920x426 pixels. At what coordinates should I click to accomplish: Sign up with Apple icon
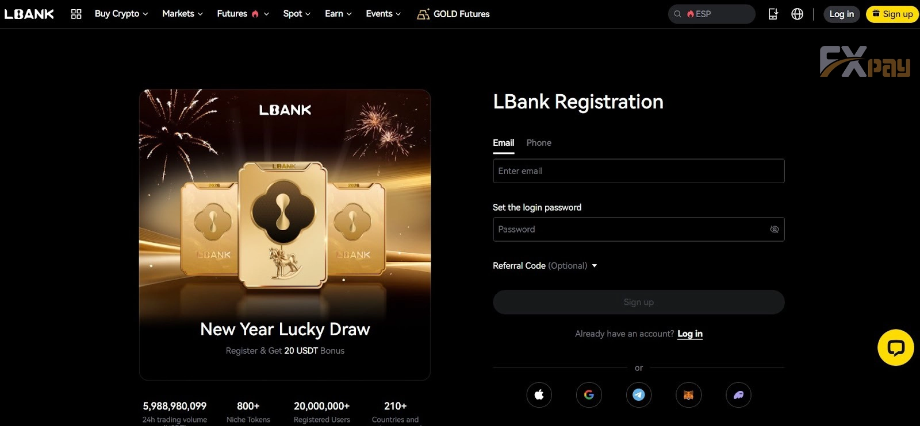tap(539, 395)
